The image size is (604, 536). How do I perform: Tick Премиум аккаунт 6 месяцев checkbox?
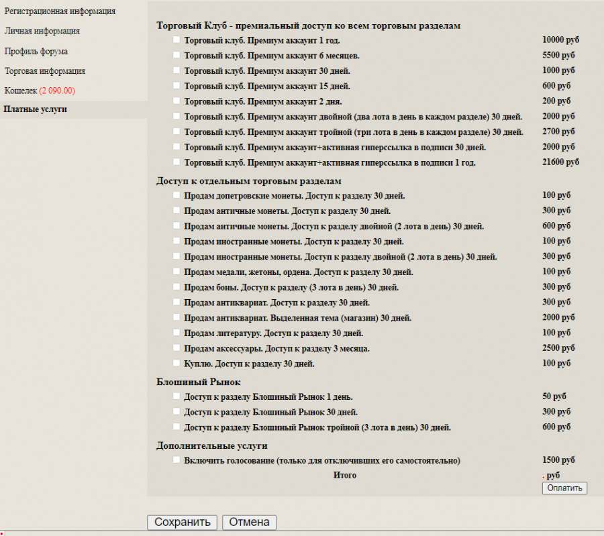(177, 55)
